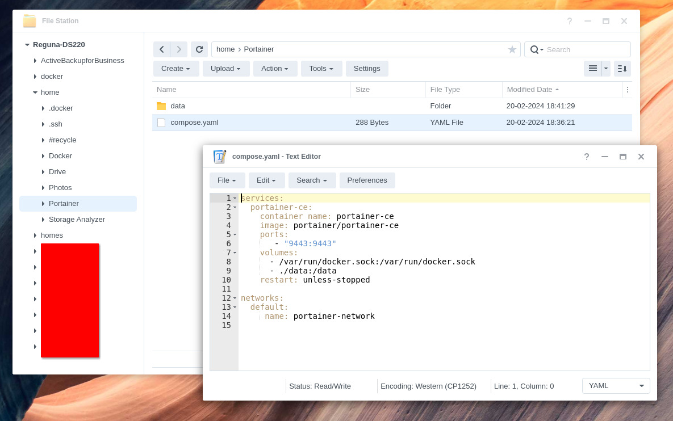
Task: Click the back navigation arrow
Action: [162, 49]
